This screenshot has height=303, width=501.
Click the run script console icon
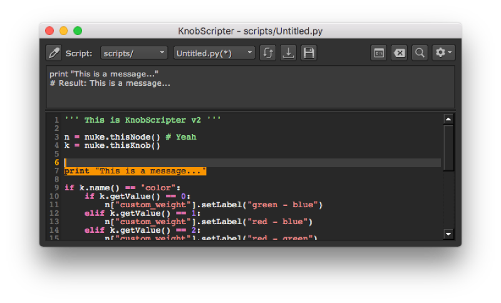378,53
